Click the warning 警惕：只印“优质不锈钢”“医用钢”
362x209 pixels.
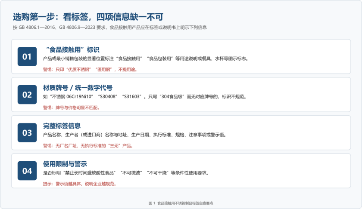point(90,69)
